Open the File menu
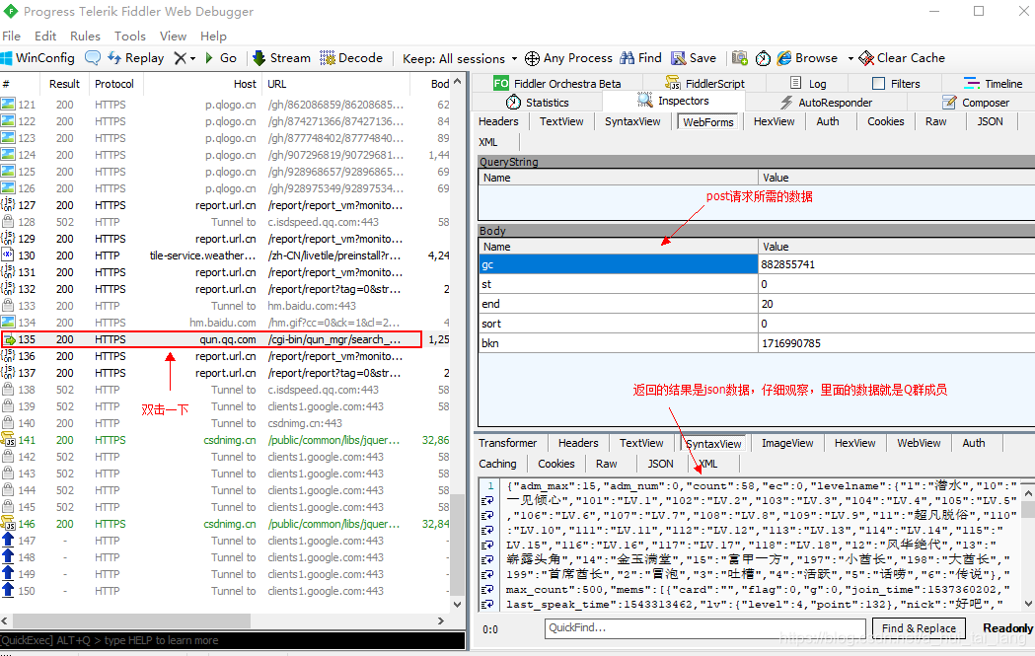 (11, 36)
